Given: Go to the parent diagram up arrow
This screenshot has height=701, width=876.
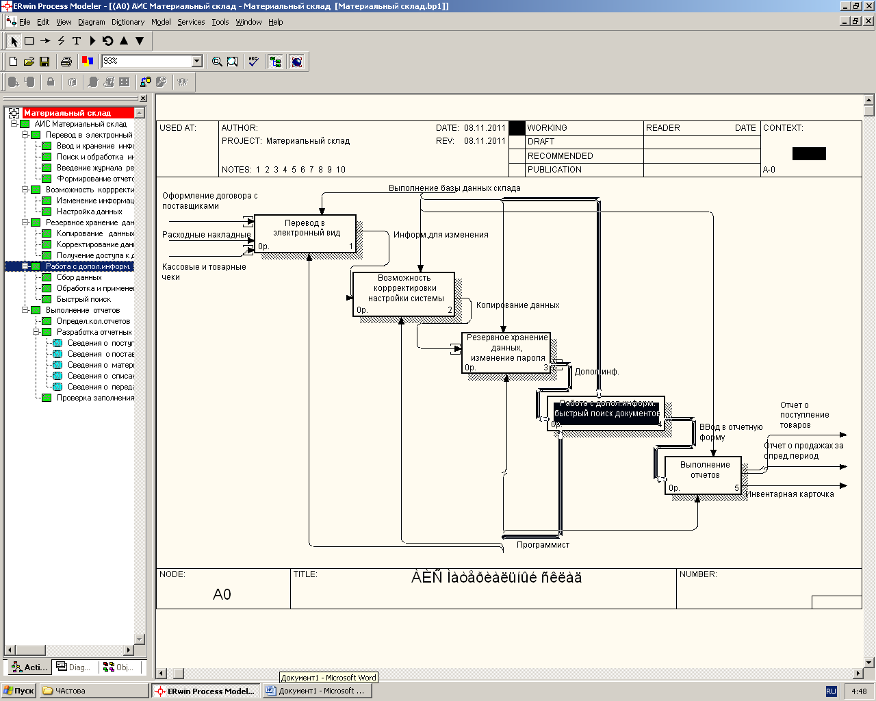Looking at the screenshot, I should 124,41.
